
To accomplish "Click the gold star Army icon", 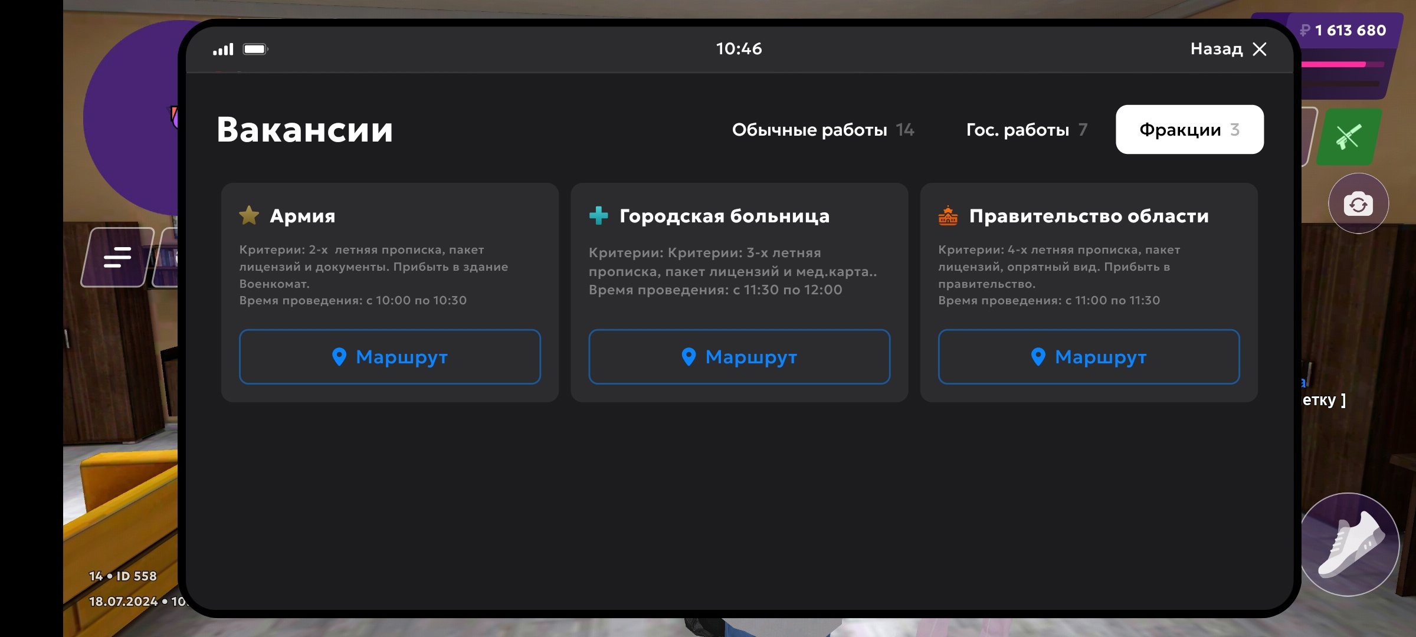I will click(x=249, y=216).
